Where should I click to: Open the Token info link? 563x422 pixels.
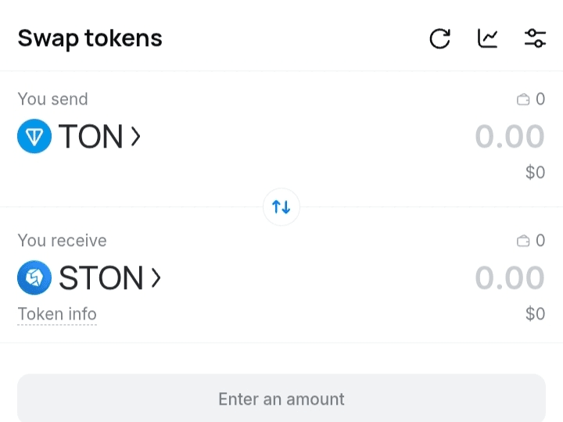coord(57,314)
